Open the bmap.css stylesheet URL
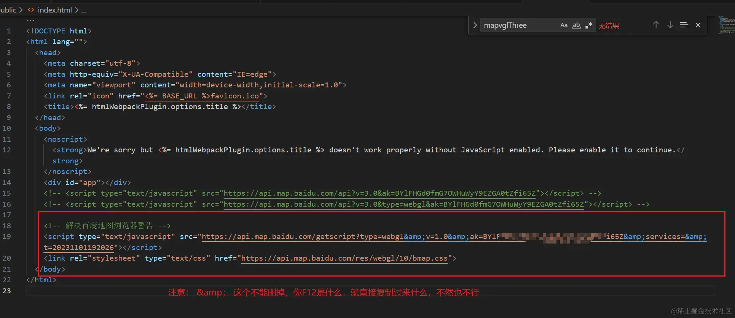Image resolution: width=735 pixels, height=318 pixels. (x=344, y=258)
